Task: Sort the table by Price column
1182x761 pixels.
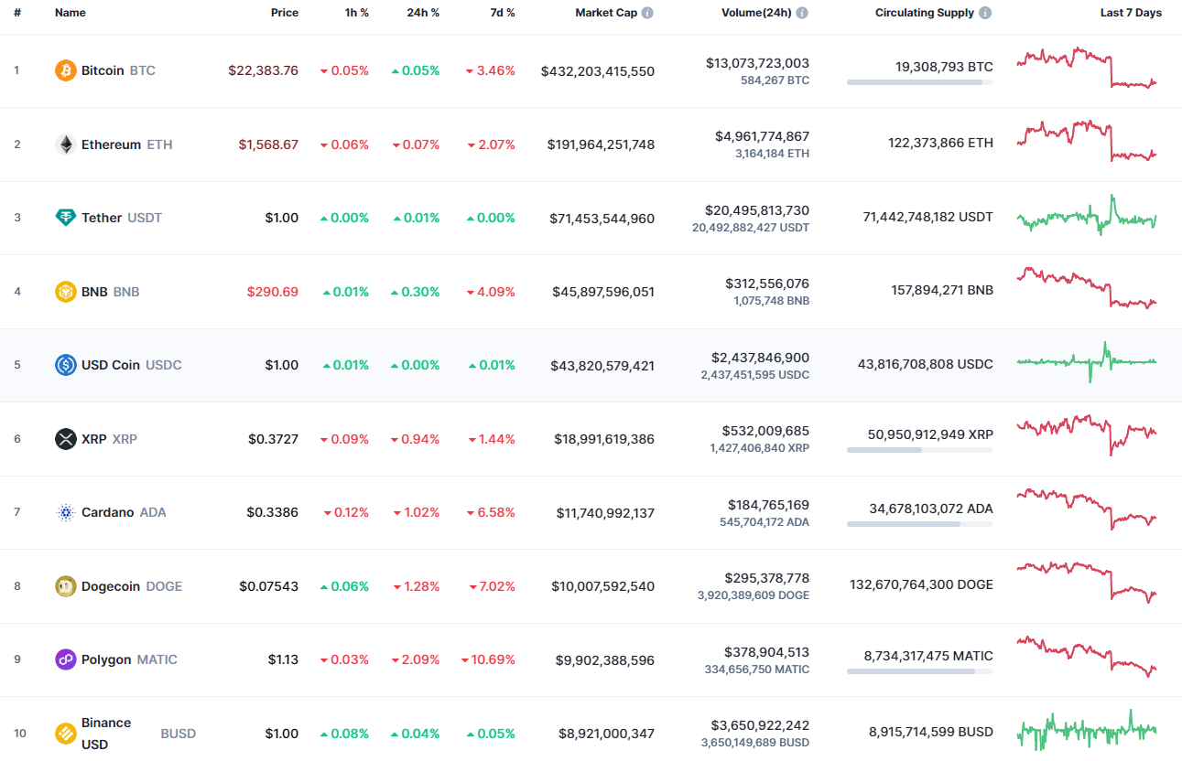Action: pos(284,12)
